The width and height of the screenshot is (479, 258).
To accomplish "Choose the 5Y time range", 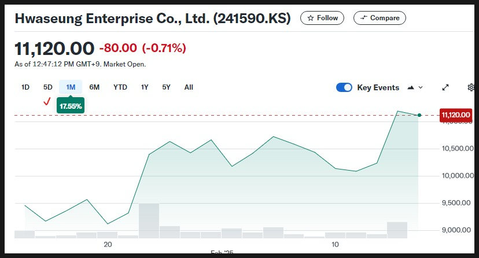I will (166, 87).
